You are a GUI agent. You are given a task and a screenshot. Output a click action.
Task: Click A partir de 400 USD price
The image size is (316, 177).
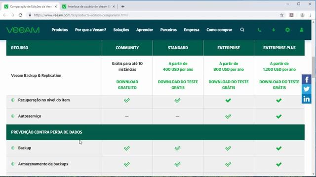[178, 66]
